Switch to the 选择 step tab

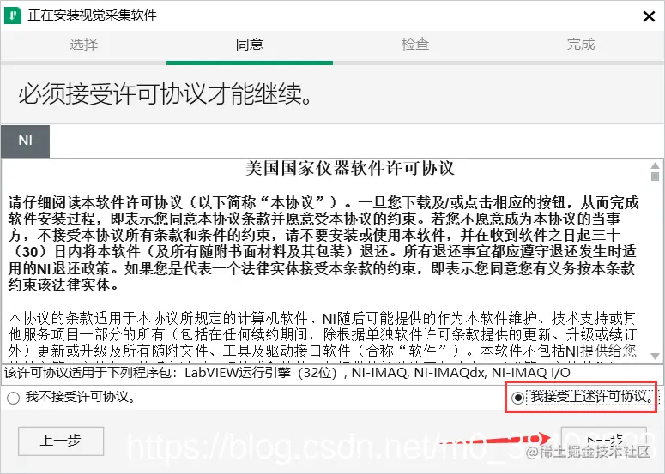pyautogui.click(x=83, y=45)
